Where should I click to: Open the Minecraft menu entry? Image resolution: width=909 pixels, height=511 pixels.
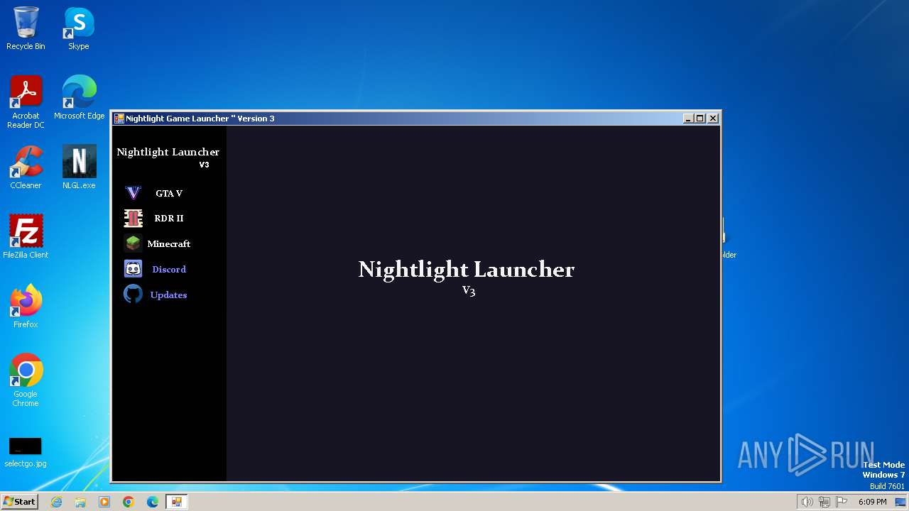tap(169, 243)
